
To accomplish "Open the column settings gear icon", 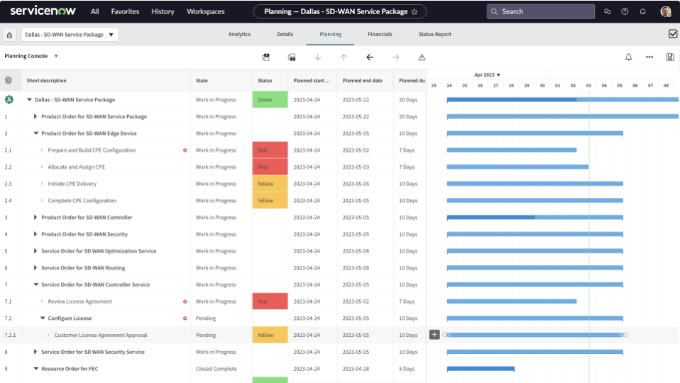I will click(9, 80).
